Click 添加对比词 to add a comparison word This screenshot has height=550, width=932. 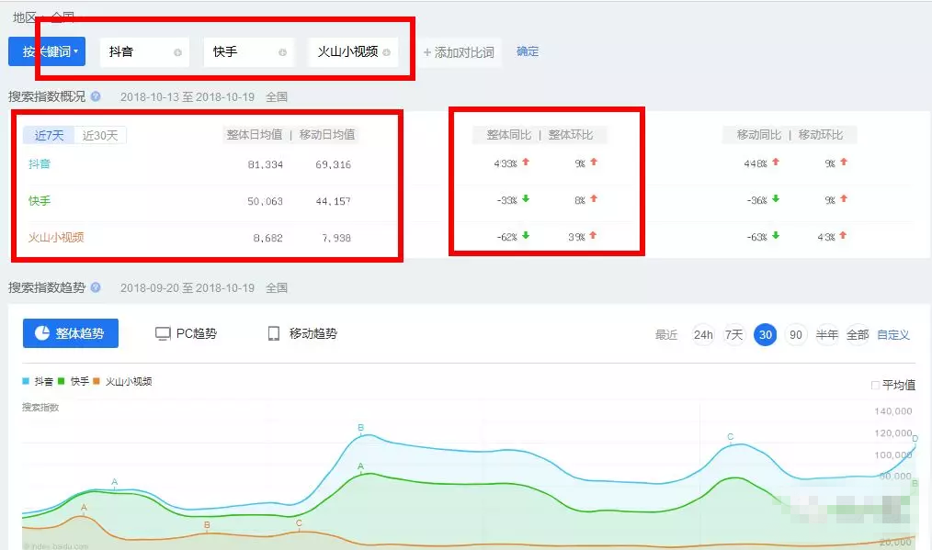click(459, 52)
